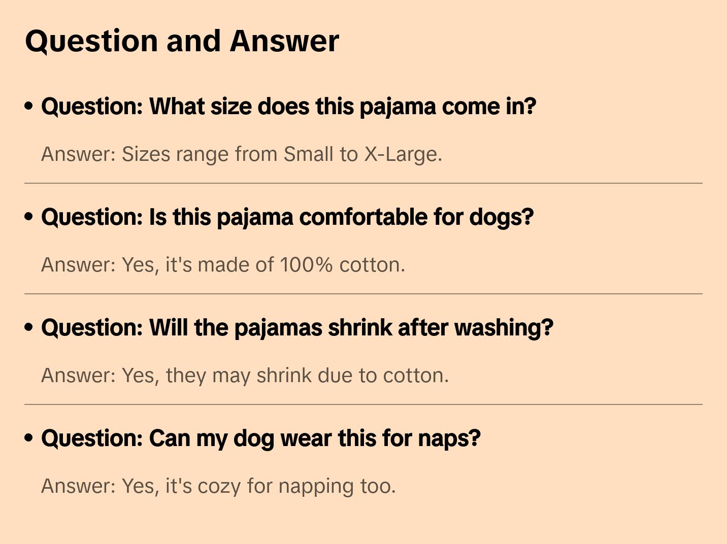Click the cozy for napping answer
The width and height of the screenshot is (727, 544).
coord(218,486)
